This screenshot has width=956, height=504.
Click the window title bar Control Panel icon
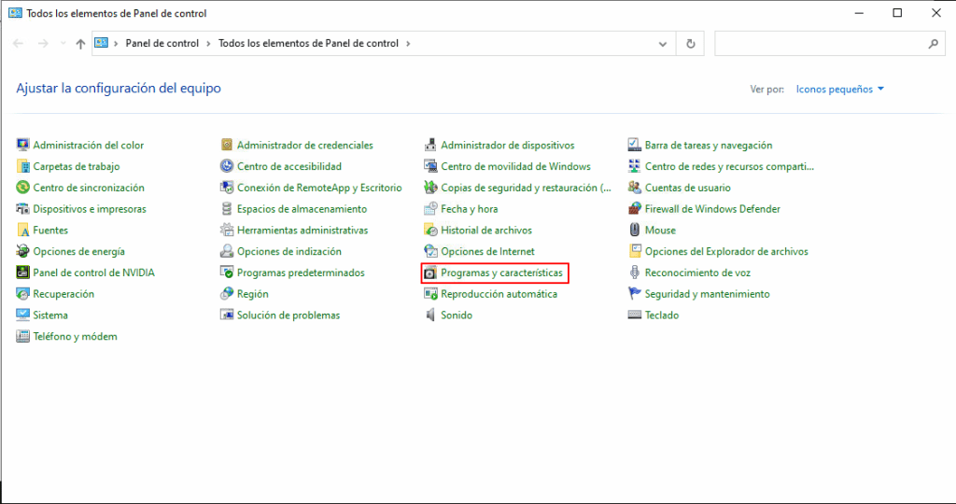pyautogui.click(x=15, y=13)
